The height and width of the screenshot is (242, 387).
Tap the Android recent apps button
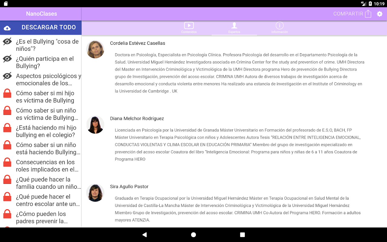tap(242, 235)
